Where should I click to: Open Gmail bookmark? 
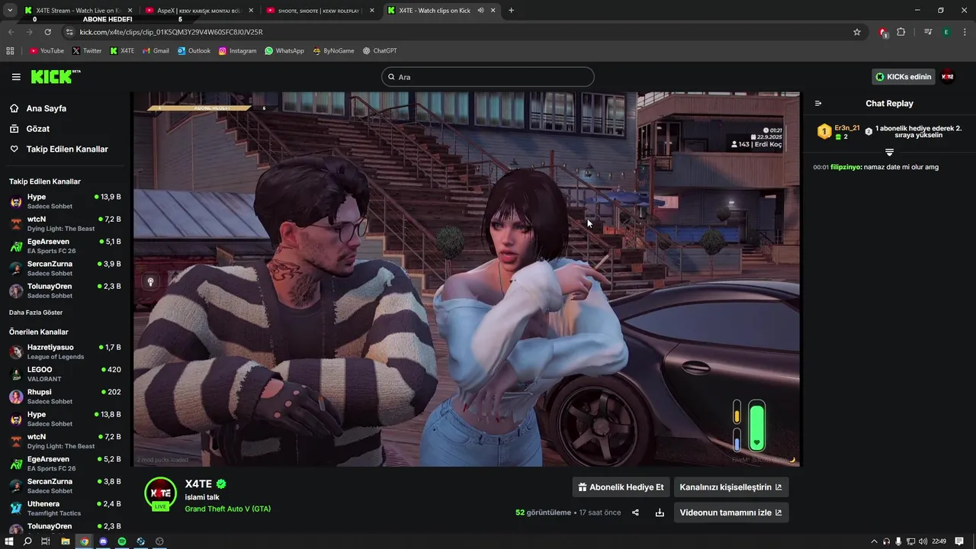click(x=156, y=51)
